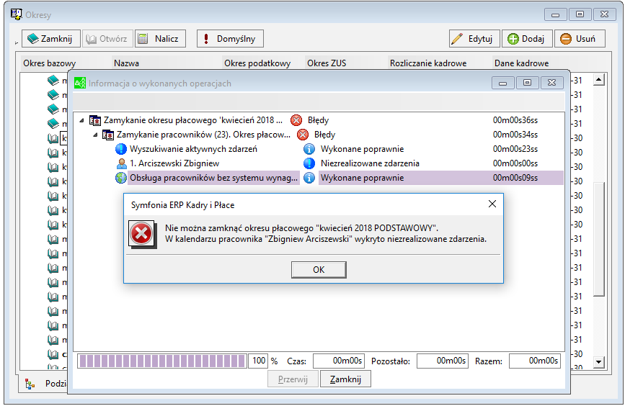Collapse 'Zamykanie okresu płacowego' tree node
The height and width of the screenshot is (406, 625).
[x=81, y=120]
